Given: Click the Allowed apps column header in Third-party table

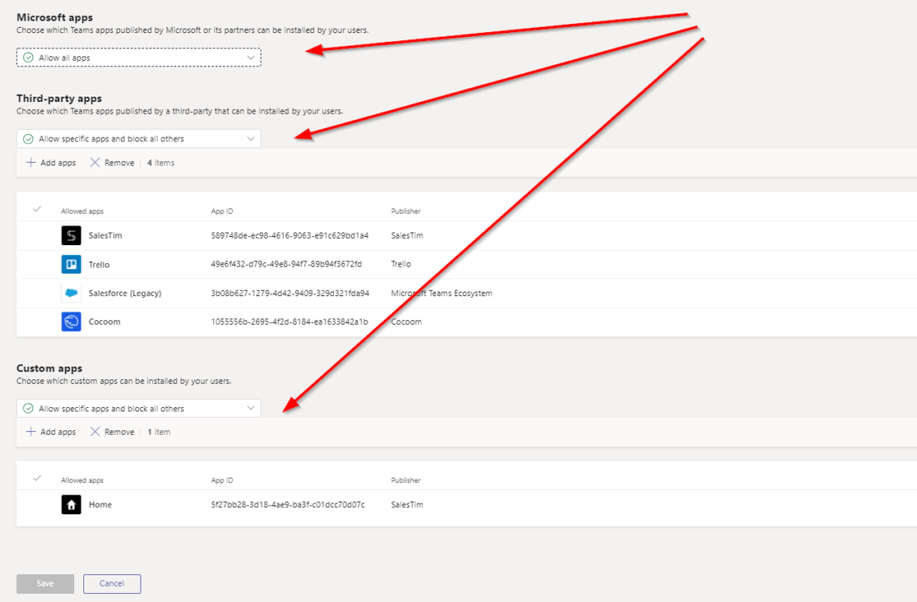Looking at the screenshot, I should pyautogui.click(x=81, y=211).
